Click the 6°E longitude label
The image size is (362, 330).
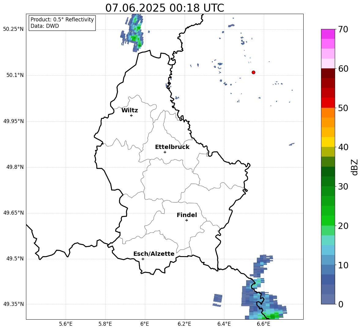pos(145,324)
